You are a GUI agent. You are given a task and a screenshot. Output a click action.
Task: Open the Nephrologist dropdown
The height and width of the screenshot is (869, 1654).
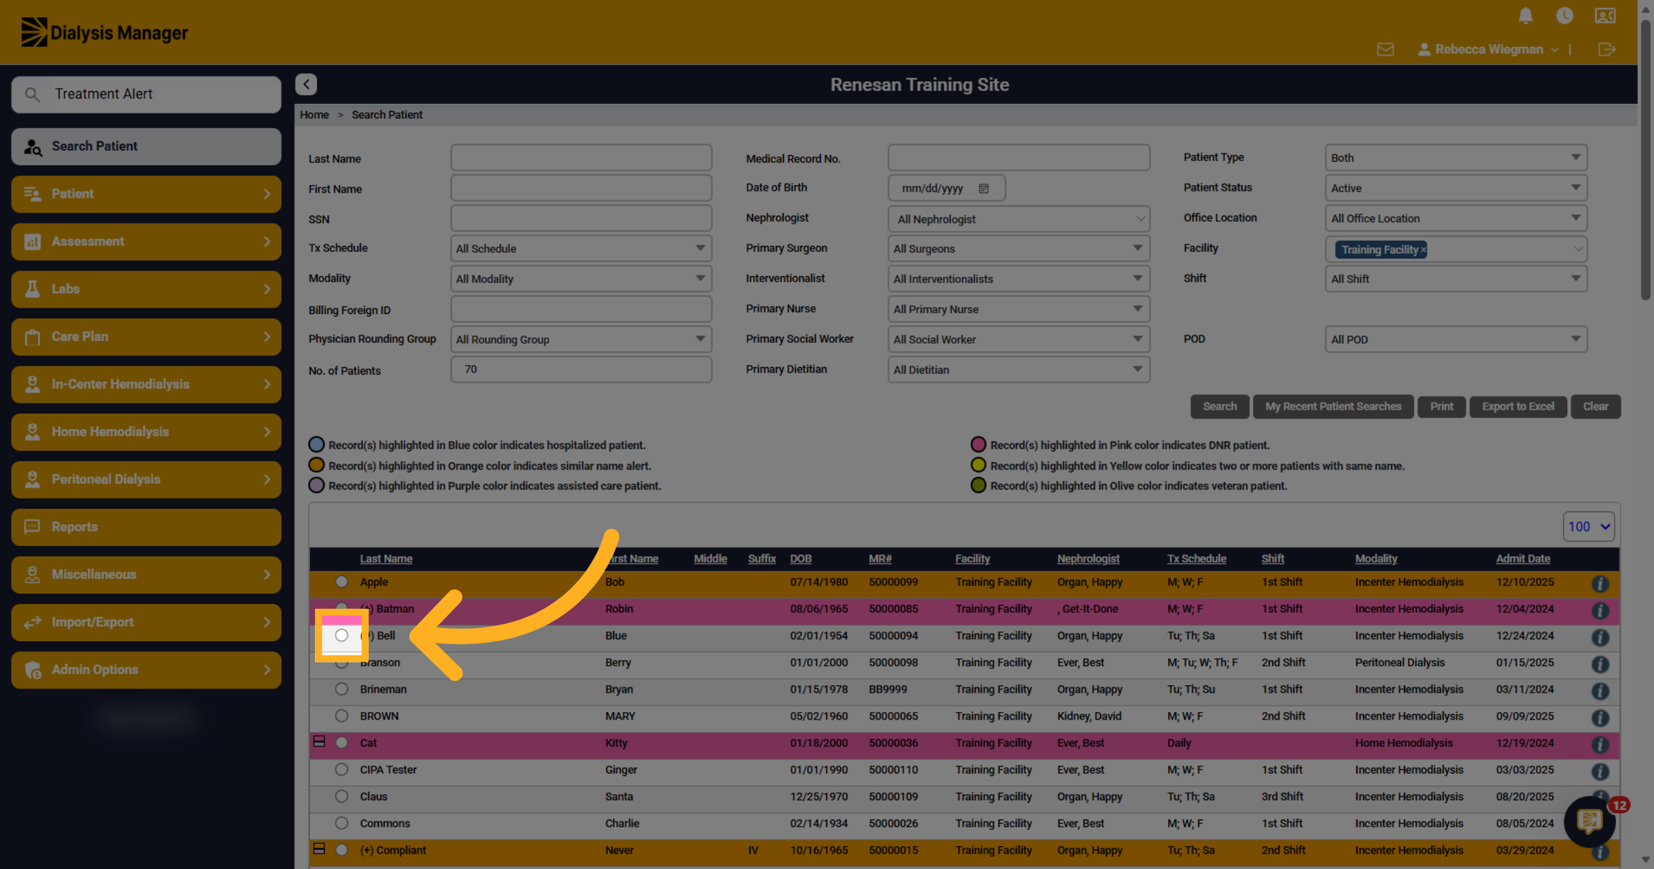(x=1019, y=219)
